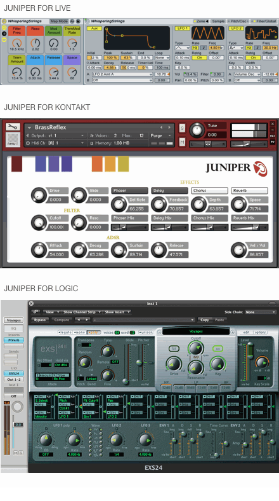Click the Compare button in Logic

point(62,320)
